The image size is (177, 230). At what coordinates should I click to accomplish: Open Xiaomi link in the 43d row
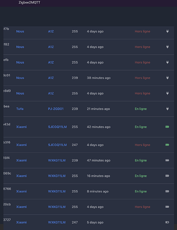[21, 127]
